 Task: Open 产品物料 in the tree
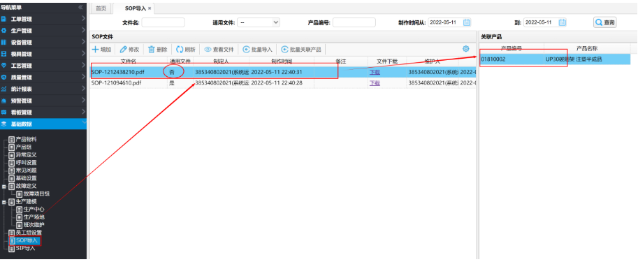[x=27, y=139]
